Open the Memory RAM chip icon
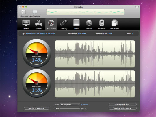The image size is (156, 117). tap(64, 23)
